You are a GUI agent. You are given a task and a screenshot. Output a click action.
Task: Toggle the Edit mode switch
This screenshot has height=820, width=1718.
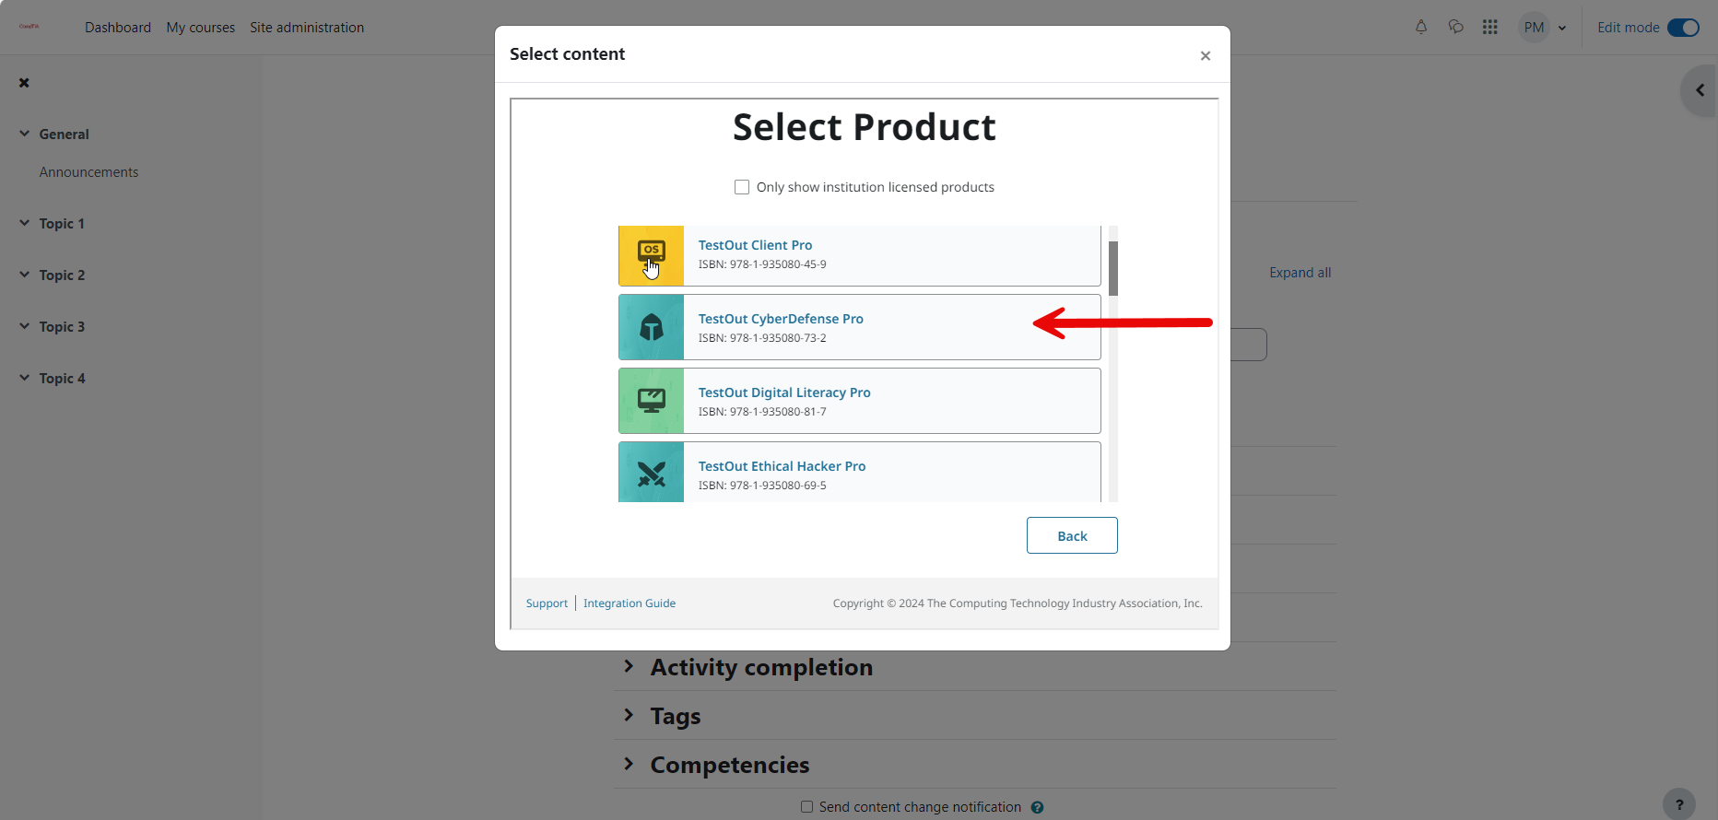[1683, 28]
